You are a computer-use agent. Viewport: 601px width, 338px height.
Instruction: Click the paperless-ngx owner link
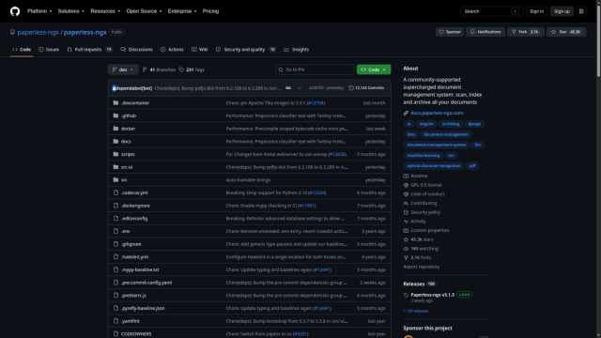click(38, 32)
